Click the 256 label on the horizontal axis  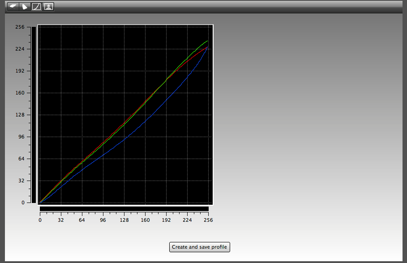point(208,220)
